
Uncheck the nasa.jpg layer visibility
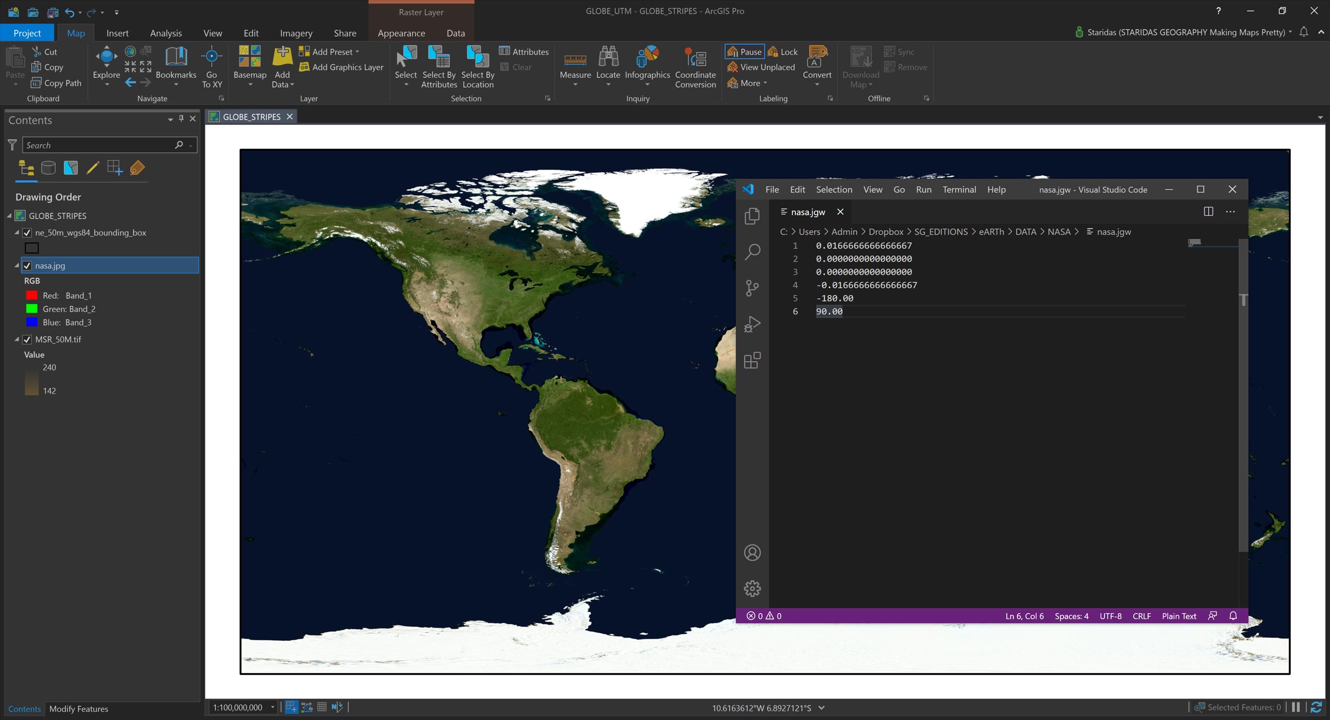[x=27, y=265]
